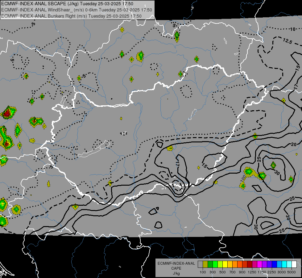The width and height of the screenshot is (302, 278).
Task: Click the 500 legend tick label
Action: coord(222,272)
